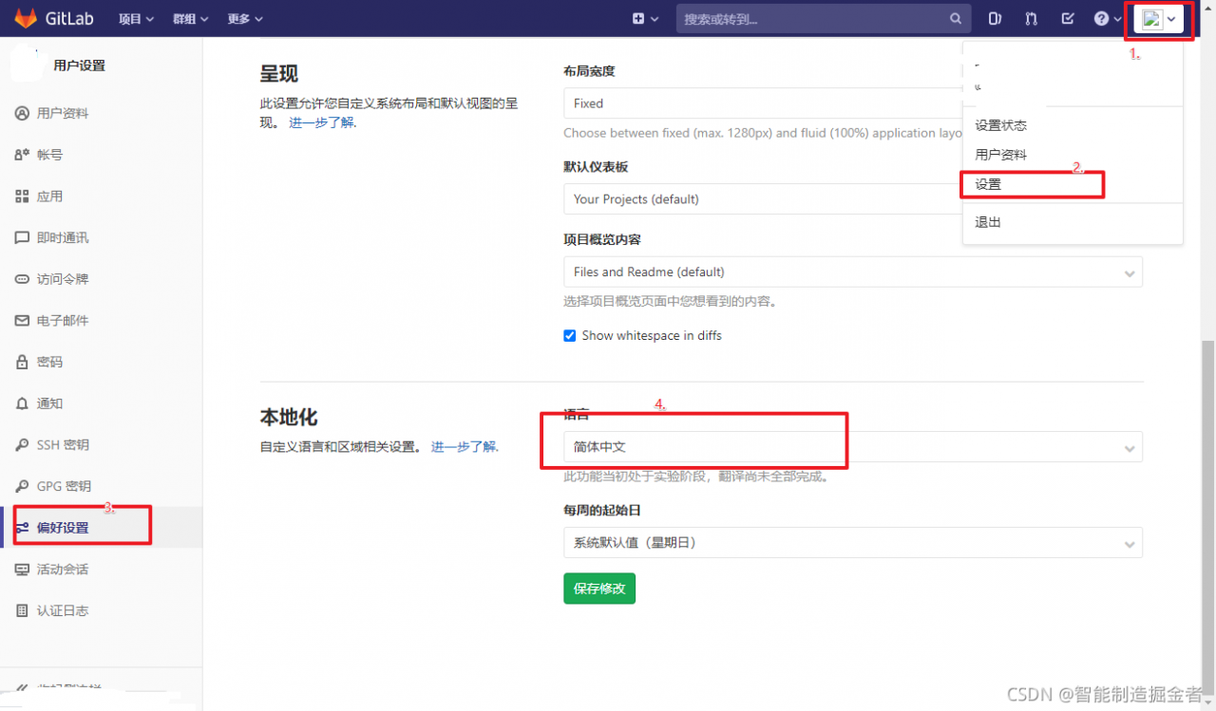Click the 偏好设置 sliders icon
1216x711 pixels.
click(x=23, y=528)
